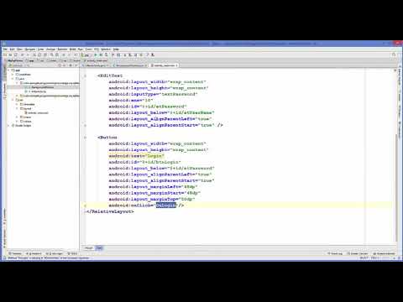This screenshot has height=302, width=403.
Task: Click the Save All toolbar icon
Action: [x=10, y=55]
